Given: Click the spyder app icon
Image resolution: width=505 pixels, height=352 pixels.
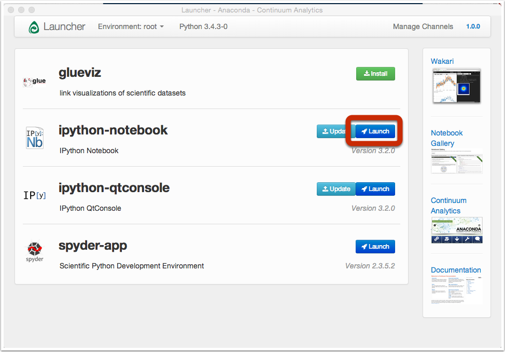Looking at the screenshot, I should [35, 250].
